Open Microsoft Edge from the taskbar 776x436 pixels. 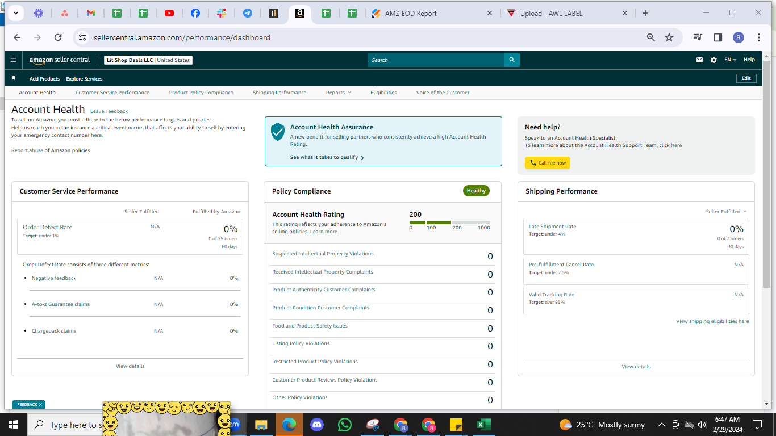289,425
